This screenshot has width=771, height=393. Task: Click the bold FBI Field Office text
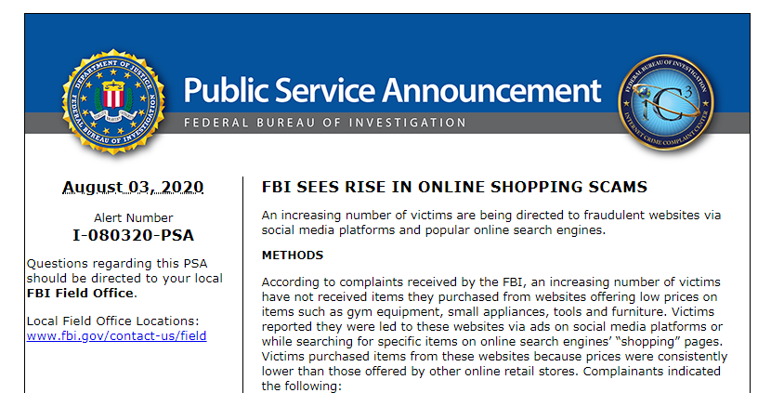click(x=80, y=294)
